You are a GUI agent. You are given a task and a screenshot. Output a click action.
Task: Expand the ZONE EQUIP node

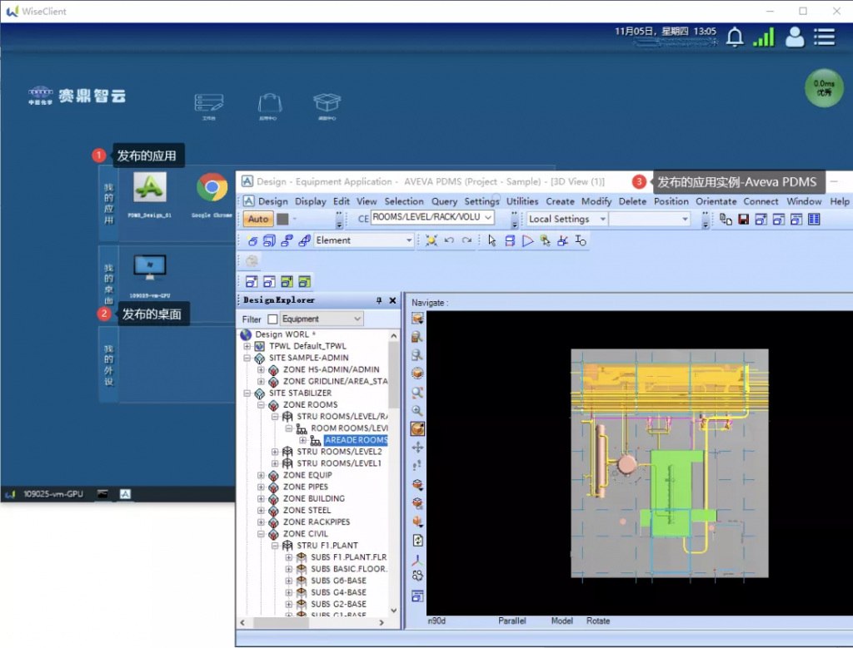click(261, 475)
